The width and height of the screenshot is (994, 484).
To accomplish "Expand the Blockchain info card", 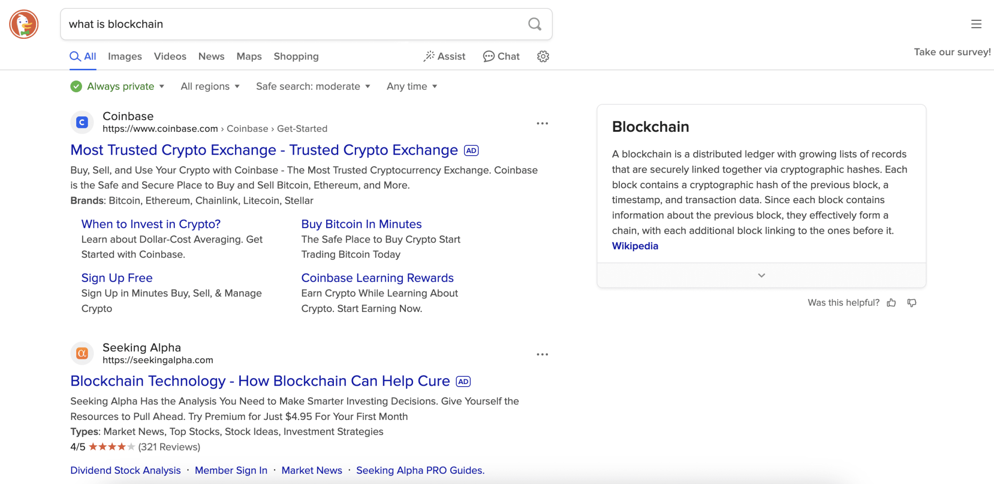I will (761, 275).
